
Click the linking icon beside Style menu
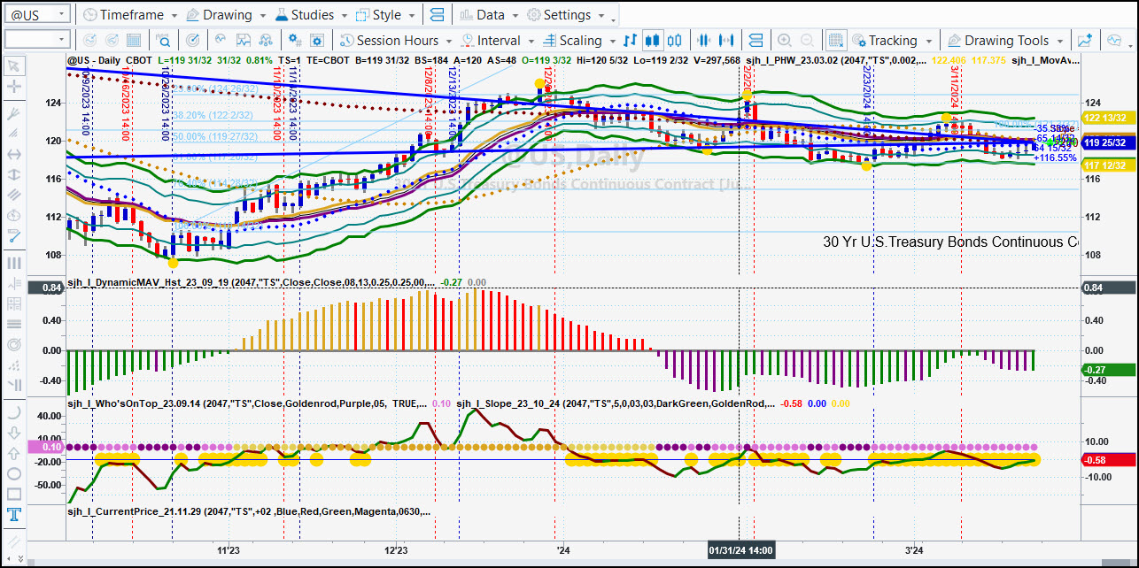click(x=437, y=15)
